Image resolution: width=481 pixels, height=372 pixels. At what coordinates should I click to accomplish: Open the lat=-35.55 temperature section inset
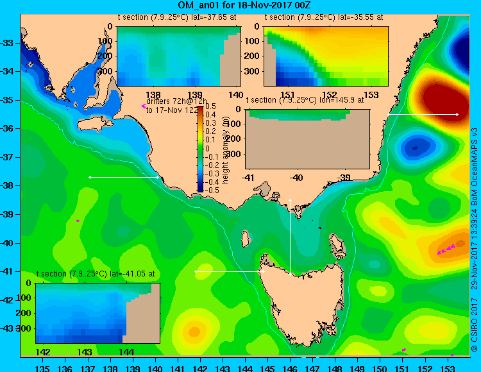click(326, 56)
